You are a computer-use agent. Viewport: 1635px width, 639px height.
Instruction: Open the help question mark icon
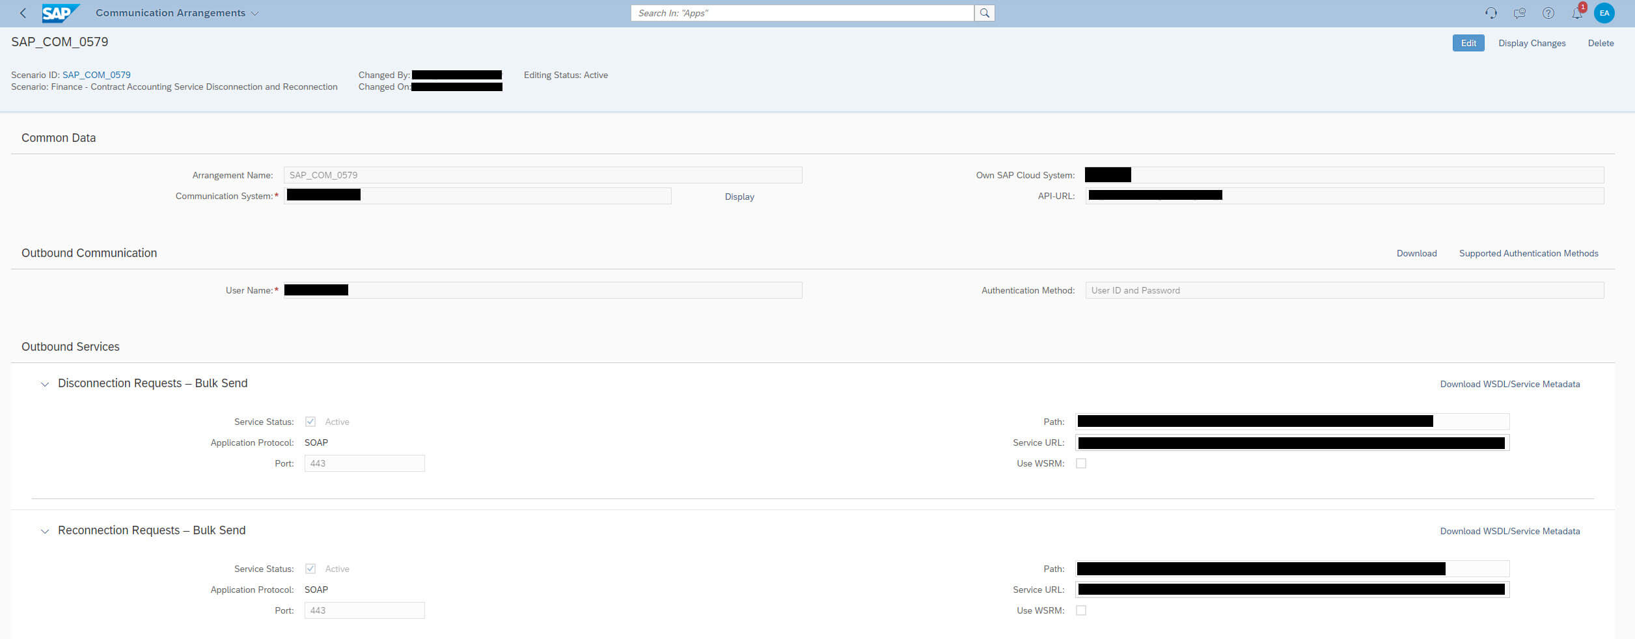[x=1548, y=13]
